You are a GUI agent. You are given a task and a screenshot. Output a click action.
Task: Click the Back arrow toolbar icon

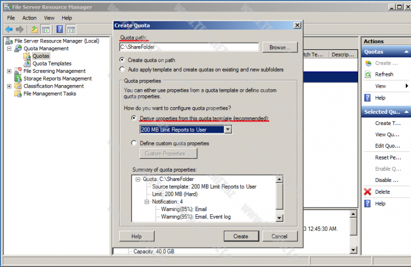[9, 29]
